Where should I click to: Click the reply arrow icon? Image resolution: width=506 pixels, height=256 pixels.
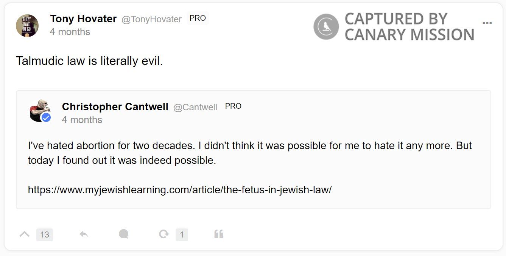(x=84, y=234)
